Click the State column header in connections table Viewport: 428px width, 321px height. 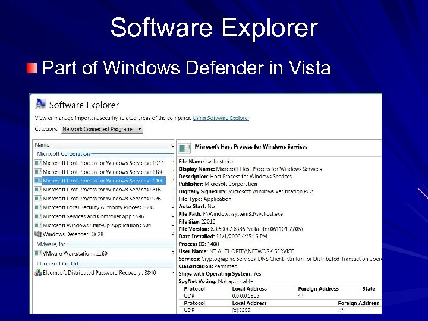click(x=369, y=289)
